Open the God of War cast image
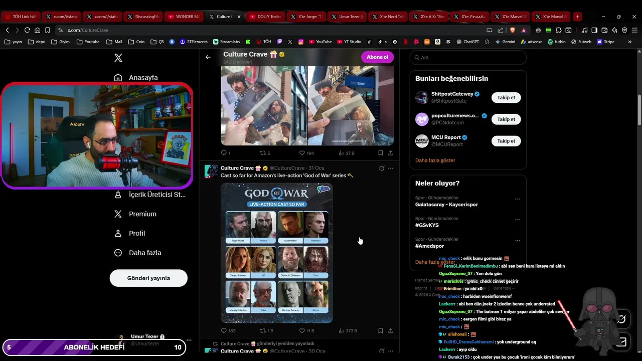The width and height of the screenshot is (642, 361). 277,253
